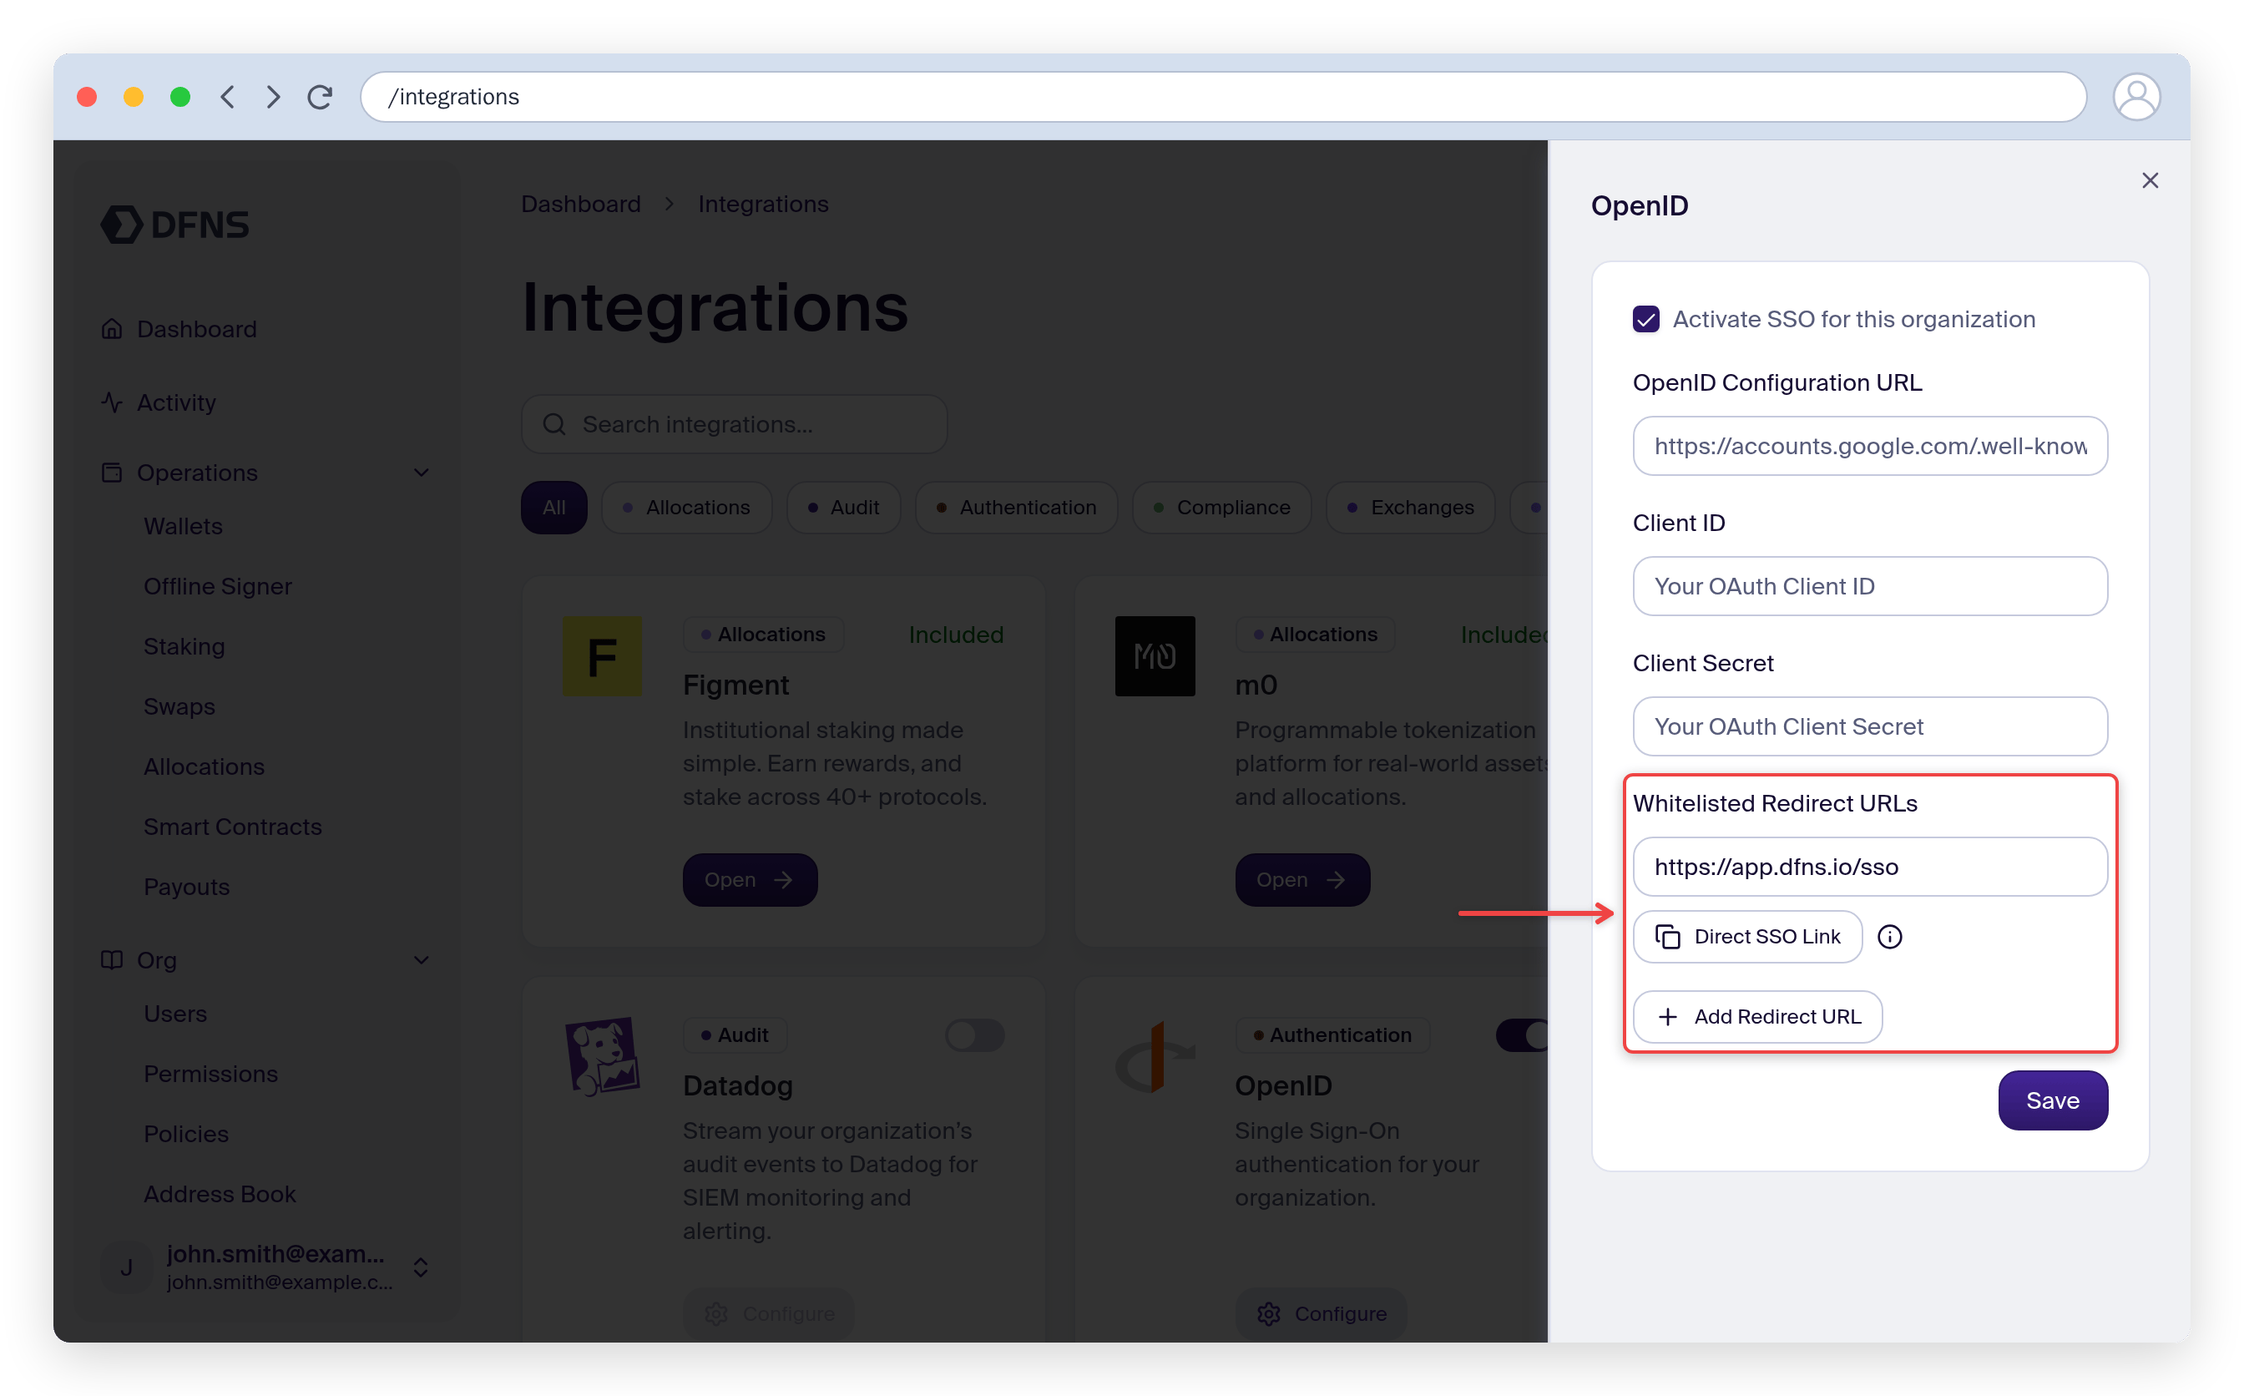
Task: Click the Datadog dog logo
Action: 602,1057
